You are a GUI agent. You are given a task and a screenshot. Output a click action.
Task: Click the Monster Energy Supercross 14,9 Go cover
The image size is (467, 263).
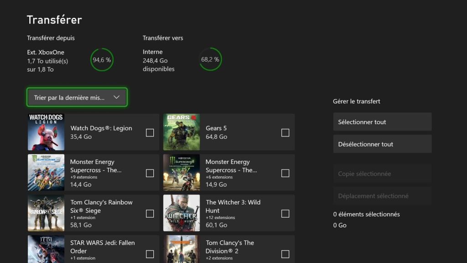click(x=182, y=173)
